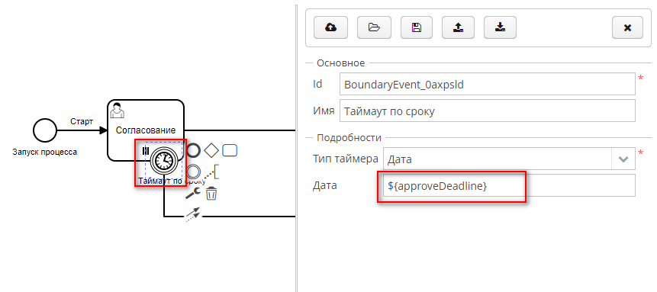The height and width of the screenshot is (292, 657).
Task: Save the diagram with the floppy disk button
Action: (x=417, y=27)
